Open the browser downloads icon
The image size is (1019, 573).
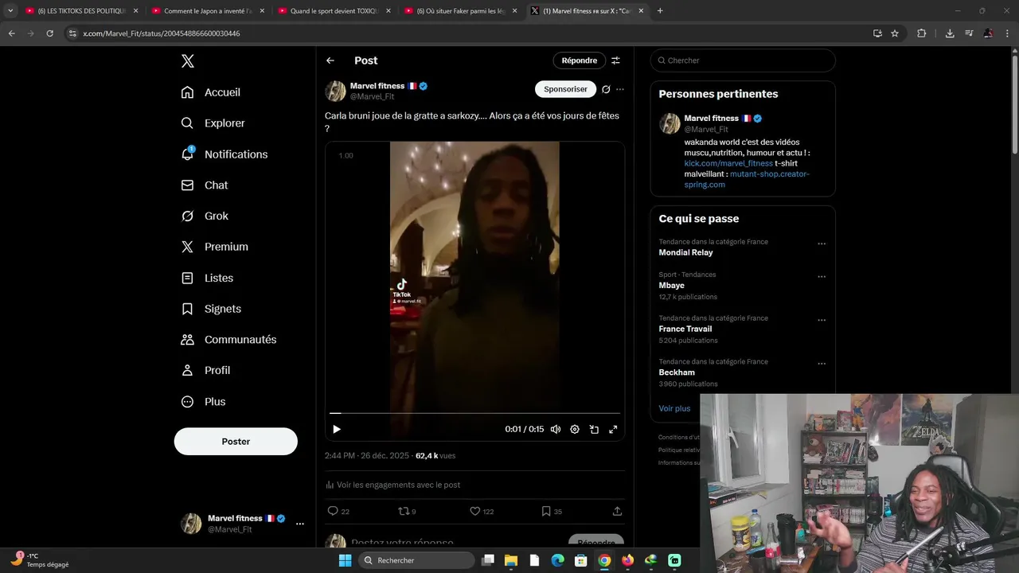(950, 33)
